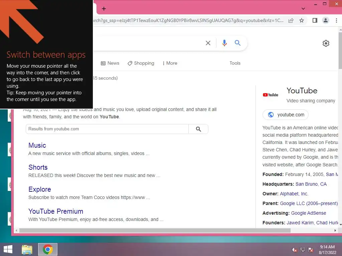This screenshot has height=256, width=342.
Task: Open Chrome three-dot menu
Action: (x=336, y=20)
